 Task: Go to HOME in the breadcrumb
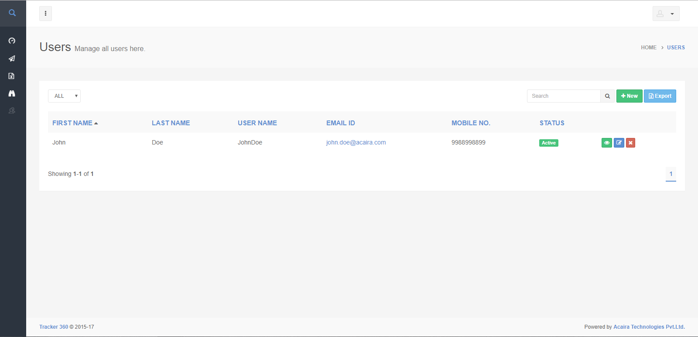tap(648, 48)
